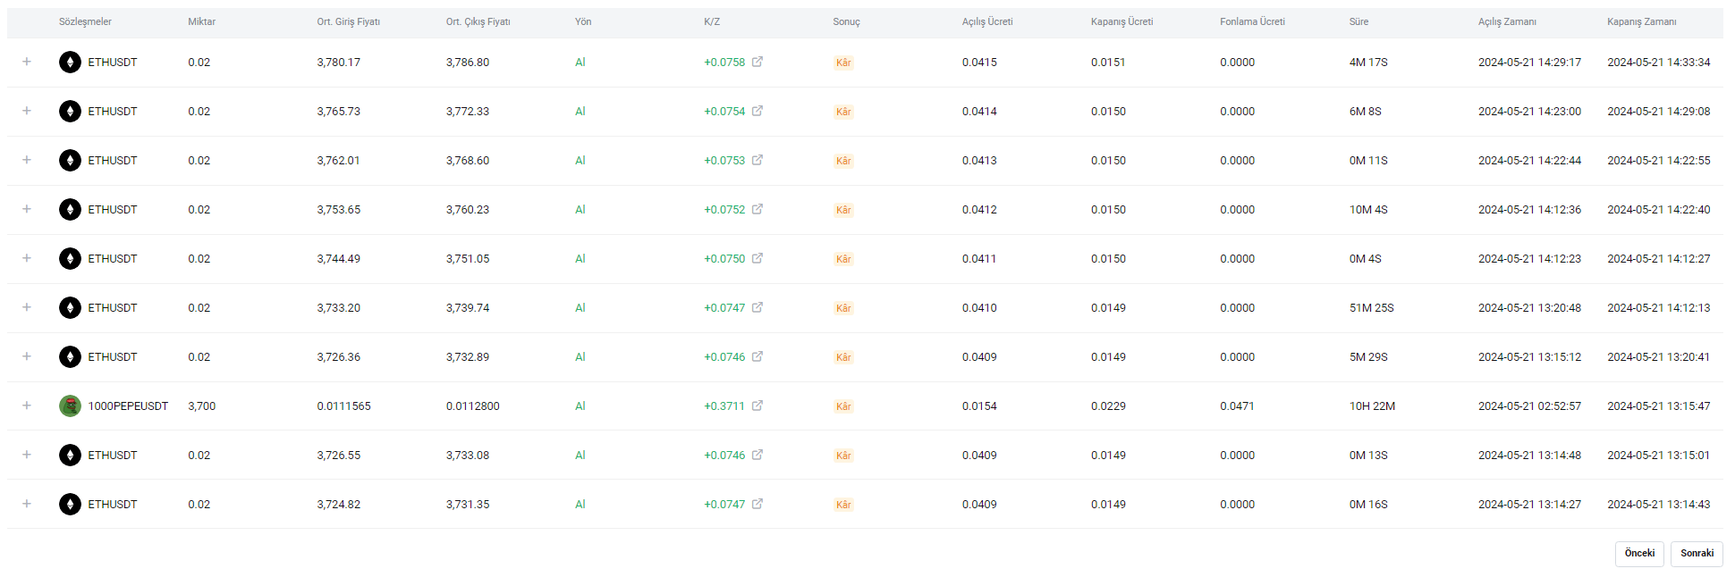
Task: Click the Açılış Zamanı column header
Action: point(1507,21)
